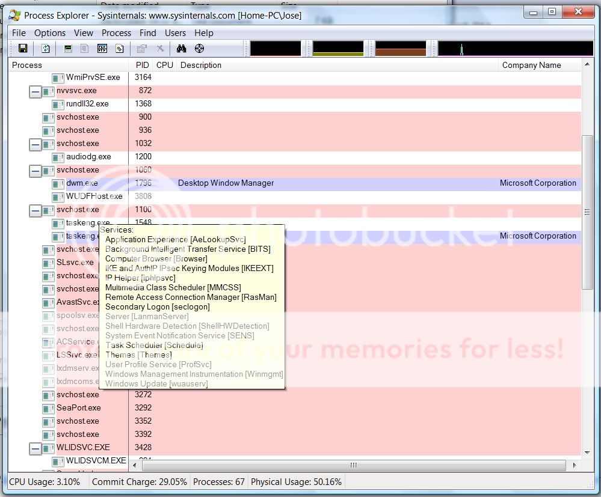The height and width of the screenshot is (497, 601).
Task: Open the Users menu
Action: [175, 33]
